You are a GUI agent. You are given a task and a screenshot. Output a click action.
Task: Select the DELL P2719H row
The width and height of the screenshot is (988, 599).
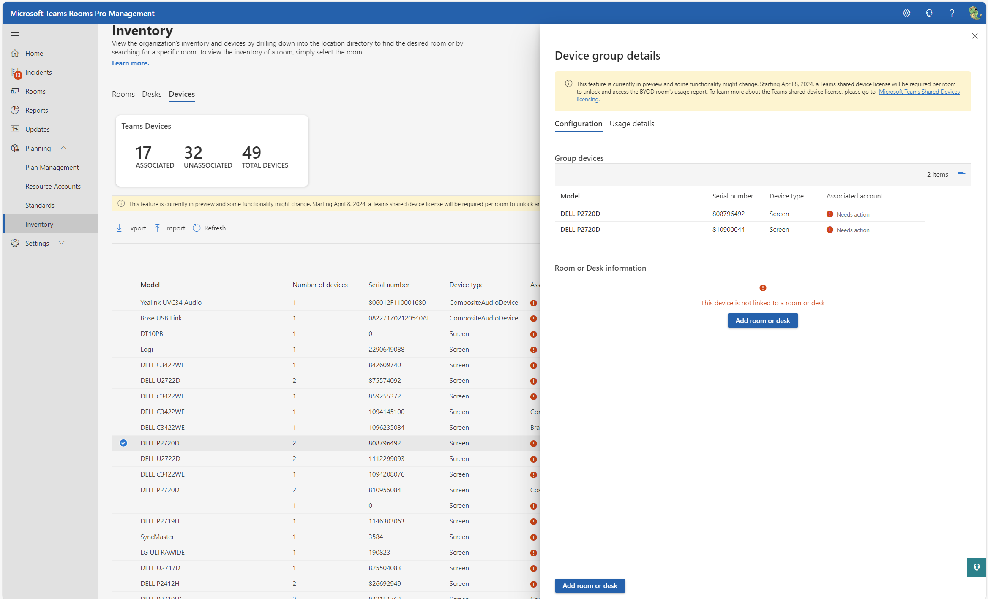(x=325, y=521)
